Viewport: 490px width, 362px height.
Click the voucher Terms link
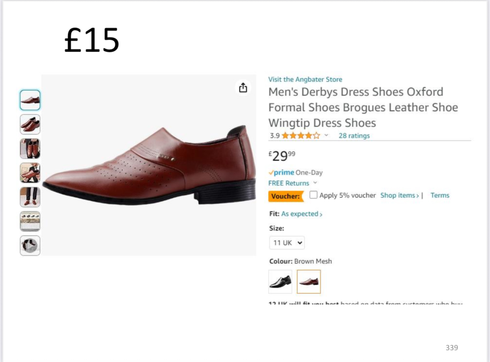point(440,195)
